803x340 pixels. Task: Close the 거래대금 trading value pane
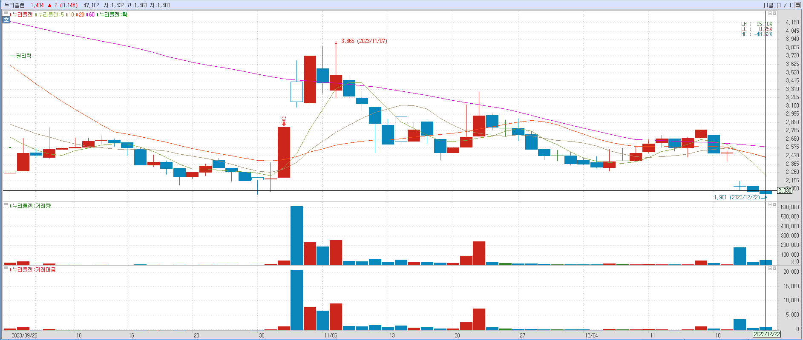[774, 269]
